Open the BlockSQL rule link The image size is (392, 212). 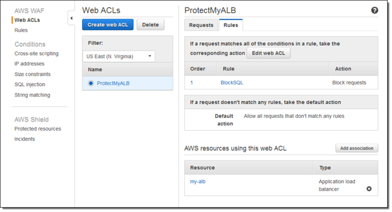[x=232, y=82]
